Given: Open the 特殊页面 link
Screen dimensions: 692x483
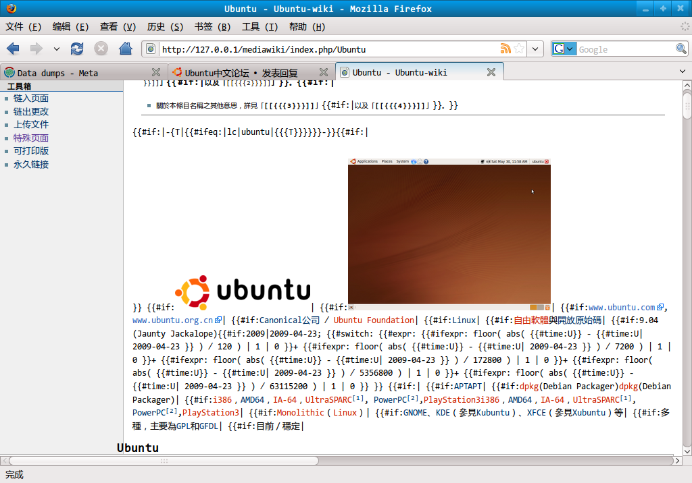Looking at the screenshot, I should (31, 138).
